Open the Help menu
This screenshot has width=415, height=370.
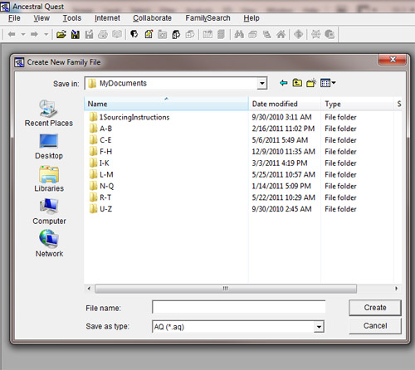(x=251, y=18)
